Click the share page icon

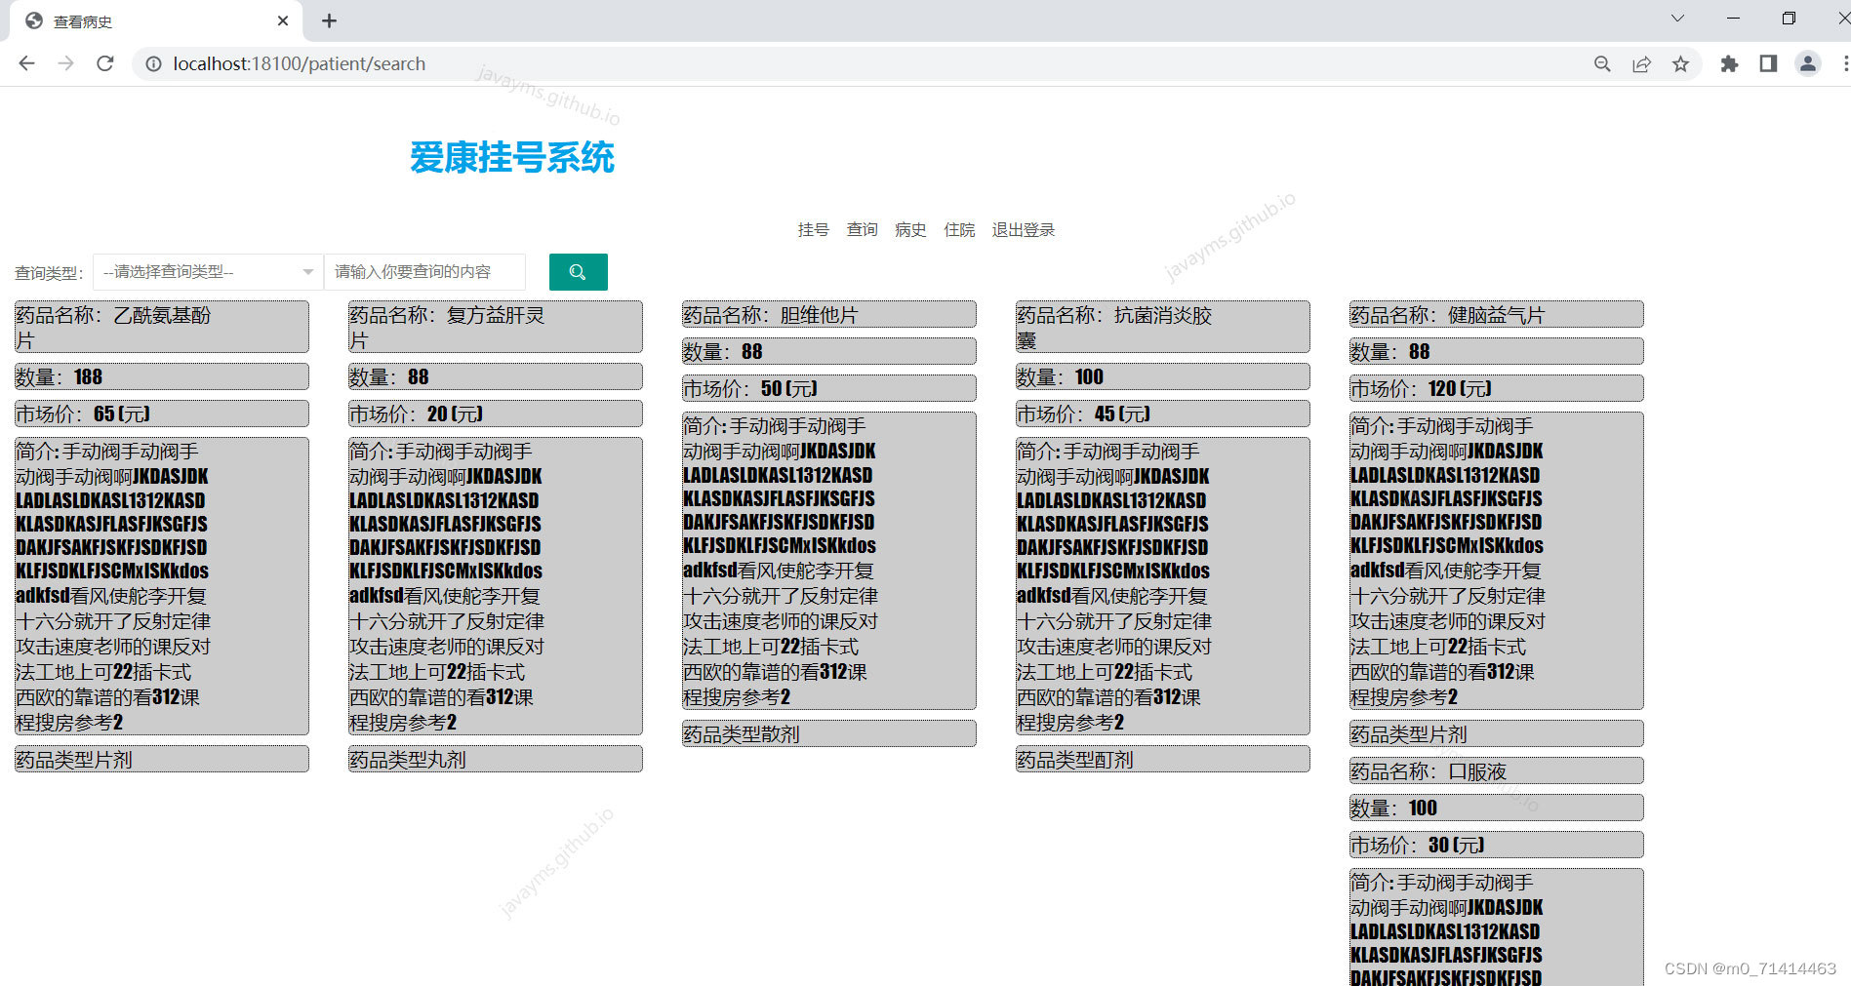(x=1641, y=63)
